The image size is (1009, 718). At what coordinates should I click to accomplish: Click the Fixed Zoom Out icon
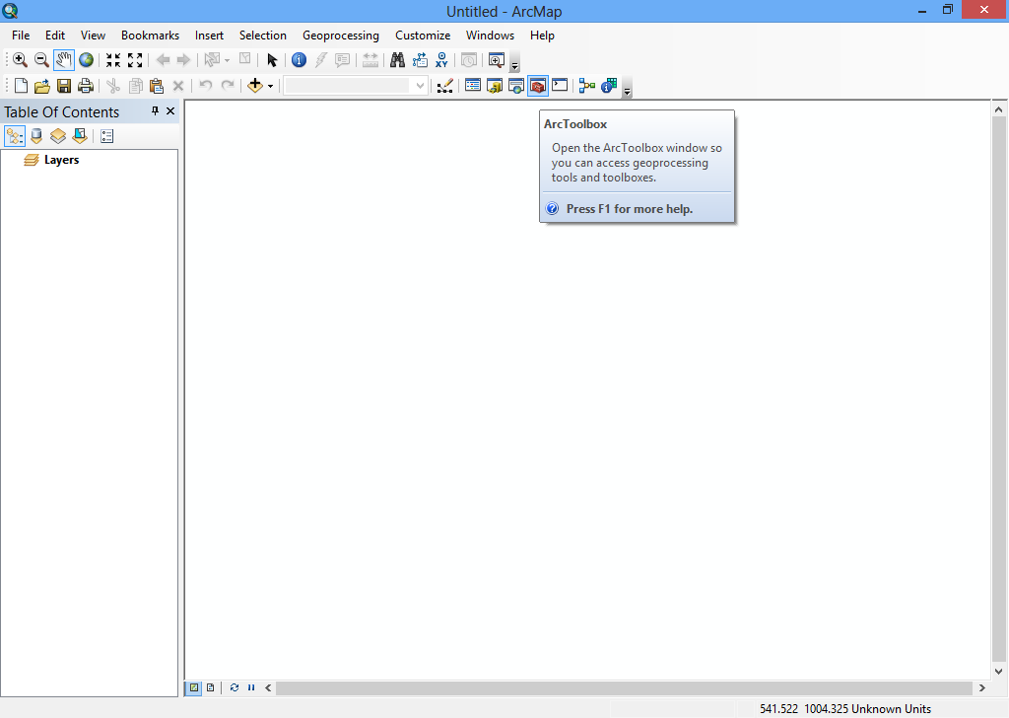click(x=135, y=60)
